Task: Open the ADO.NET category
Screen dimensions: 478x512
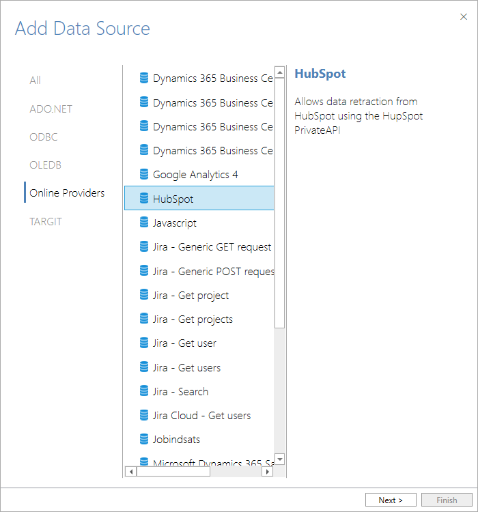Action: point(51,109)
